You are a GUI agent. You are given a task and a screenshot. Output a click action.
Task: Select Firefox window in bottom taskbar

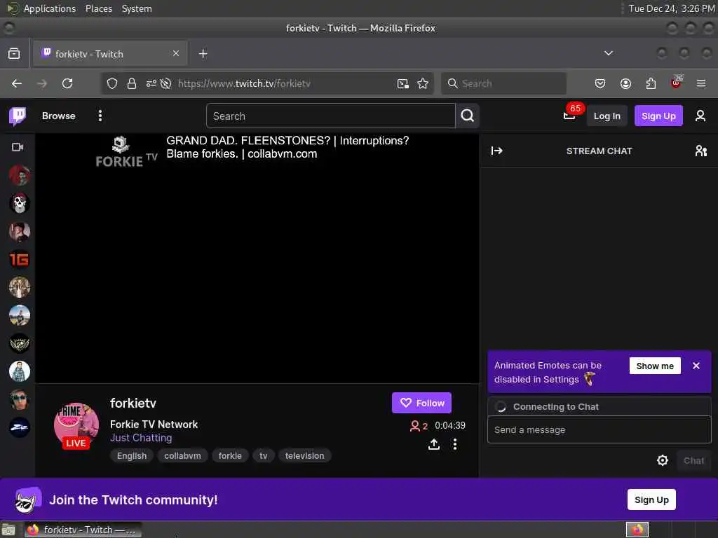pos(83,530)
